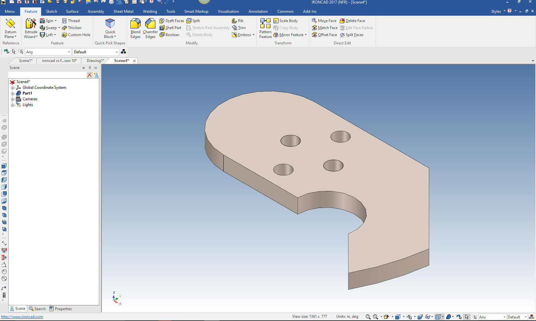
Task: Choose the Custom Hole tool
Action: 76,35
